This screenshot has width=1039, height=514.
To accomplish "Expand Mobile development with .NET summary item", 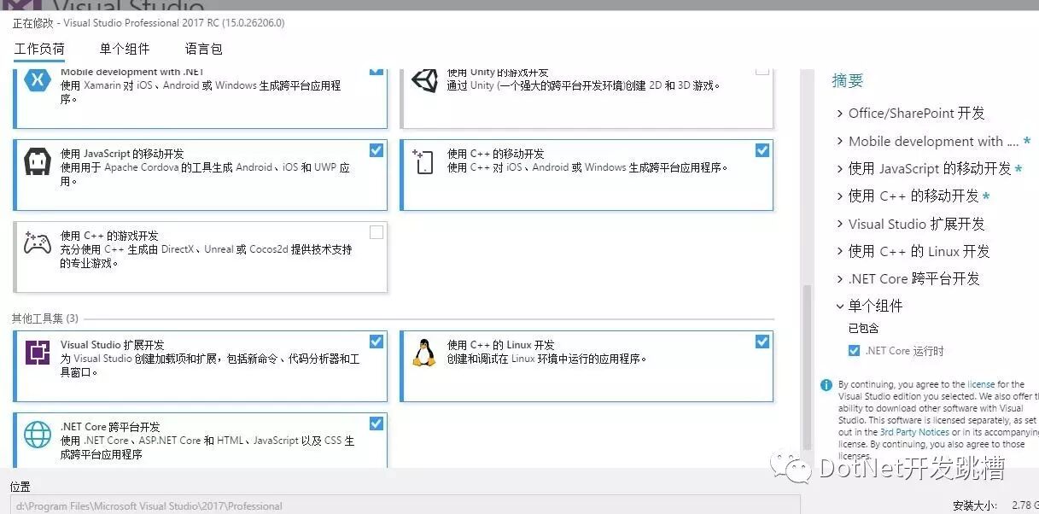I will 839,142.
